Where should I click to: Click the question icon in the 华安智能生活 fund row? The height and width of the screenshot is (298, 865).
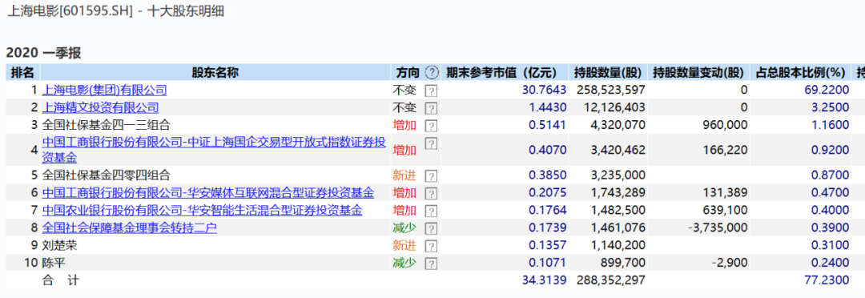[x=431, y=211]
